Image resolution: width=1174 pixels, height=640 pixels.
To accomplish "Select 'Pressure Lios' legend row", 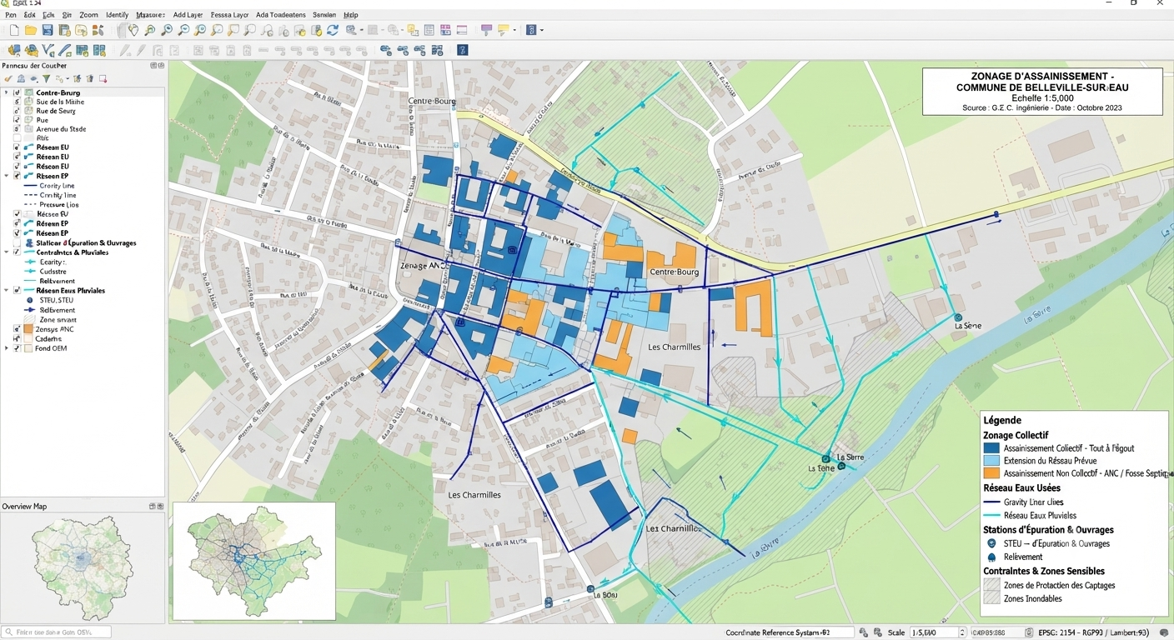I will pyautogui.click(x=59, y=204).
